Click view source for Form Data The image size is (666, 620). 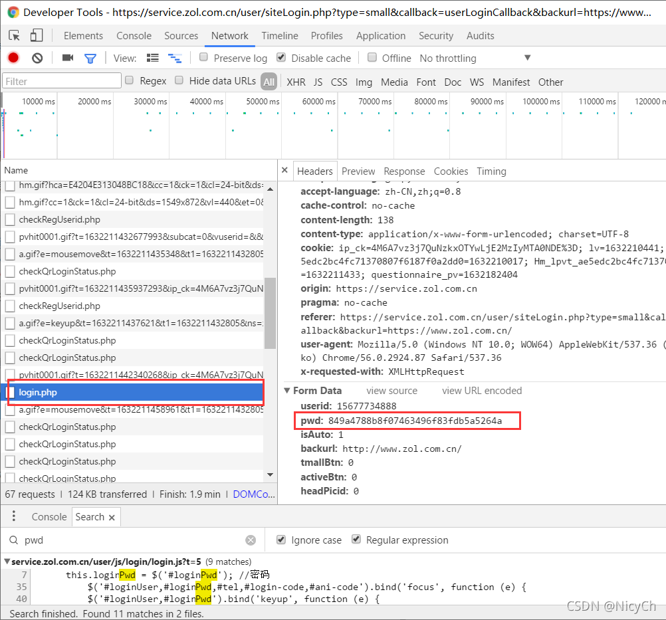(391, 391)
